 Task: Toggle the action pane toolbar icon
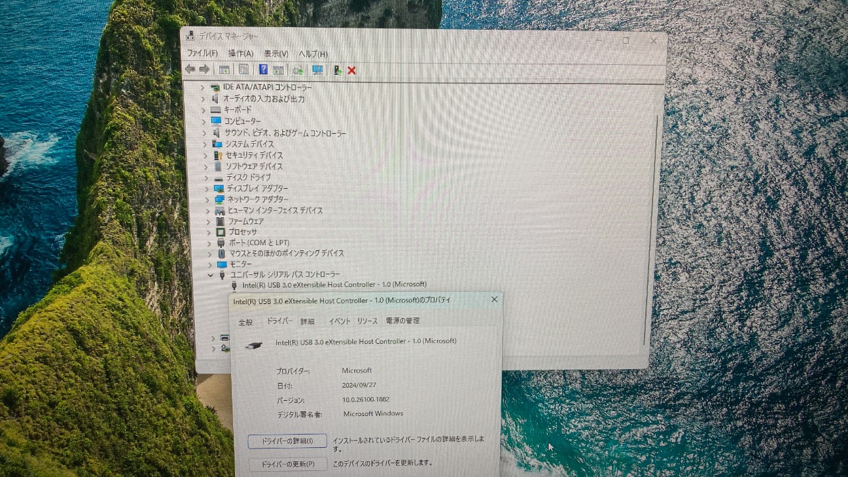pos(278,70)
